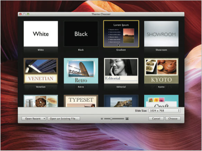The height and width of the screenshot is (151, 202).
Task: Select the Typeset theme thumbnail
Action: [81, 101]
